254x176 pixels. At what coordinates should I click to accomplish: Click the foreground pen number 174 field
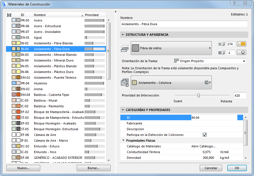pos(231,44)
